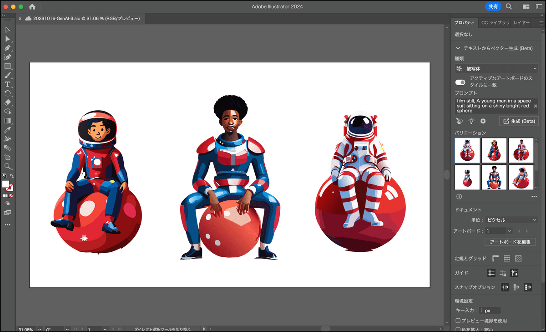
Task: Select the Zoom tool in the toolbar
Action: 8,166
